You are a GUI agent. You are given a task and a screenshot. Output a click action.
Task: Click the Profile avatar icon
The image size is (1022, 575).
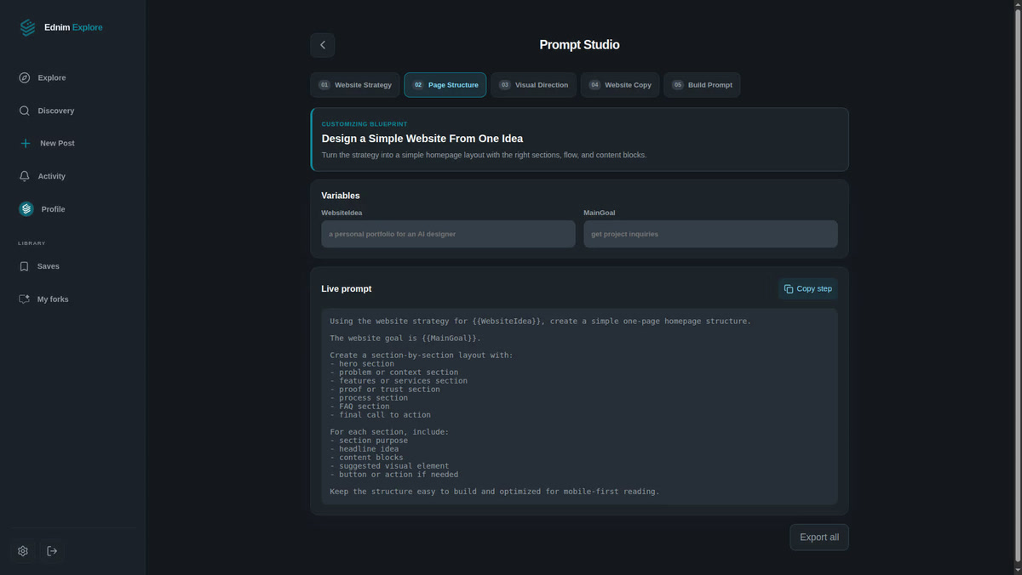pos(26,208)
